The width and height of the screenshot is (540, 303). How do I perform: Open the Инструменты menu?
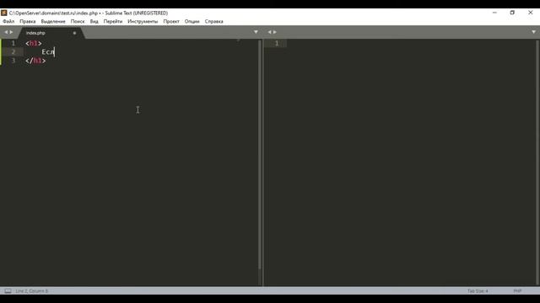tap(143, 21)
